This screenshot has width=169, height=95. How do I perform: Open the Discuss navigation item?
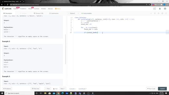point(50,9)
